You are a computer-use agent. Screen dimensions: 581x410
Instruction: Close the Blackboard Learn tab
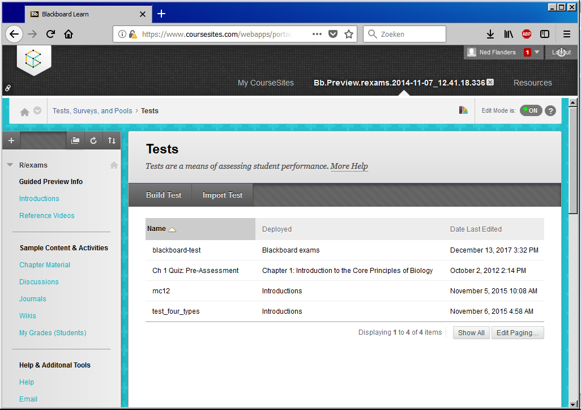(143, 14)
